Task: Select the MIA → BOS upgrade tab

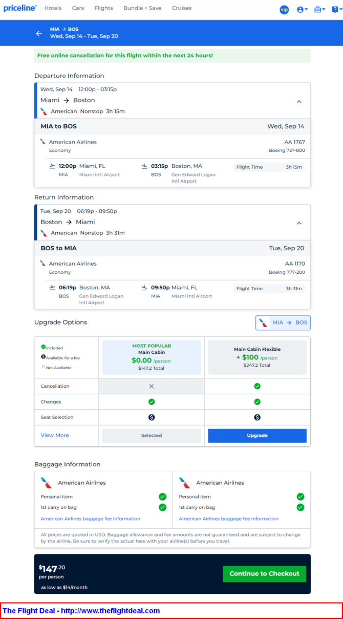Action: pos(283,323)
